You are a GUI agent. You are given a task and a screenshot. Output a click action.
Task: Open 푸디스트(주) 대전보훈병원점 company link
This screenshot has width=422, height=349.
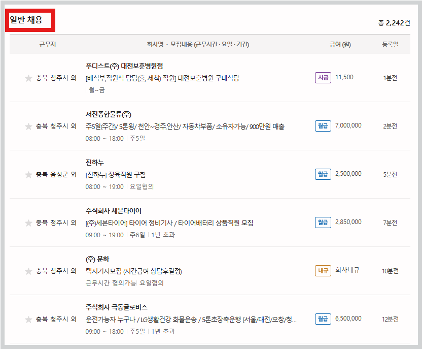click(x=124, y=66)
